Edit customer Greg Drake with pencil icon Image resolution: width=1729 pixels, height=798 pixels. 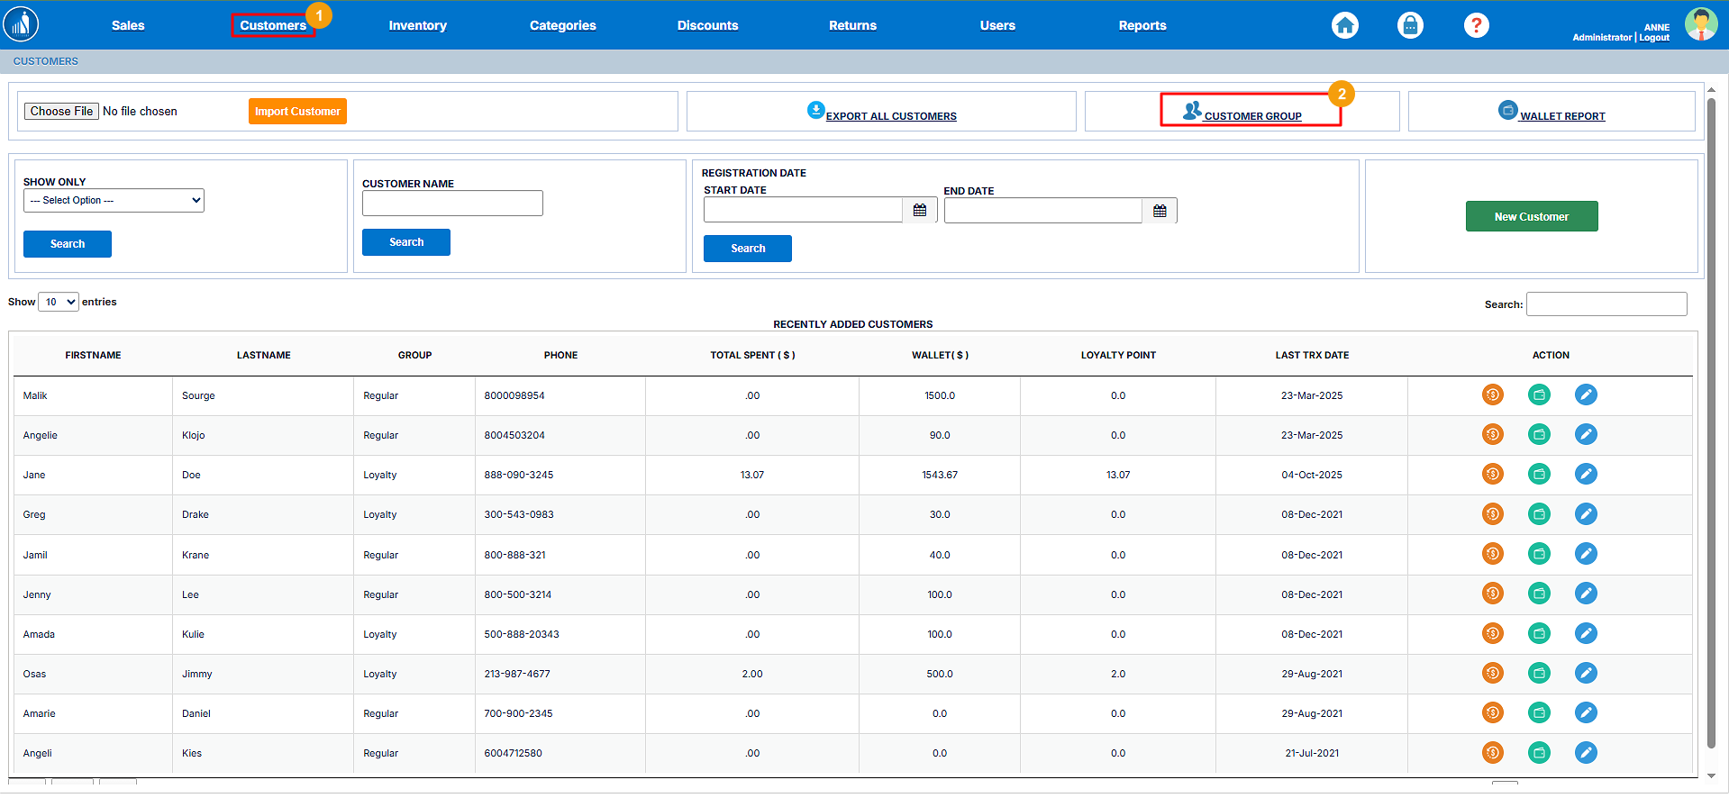(x=1586, y=514)
